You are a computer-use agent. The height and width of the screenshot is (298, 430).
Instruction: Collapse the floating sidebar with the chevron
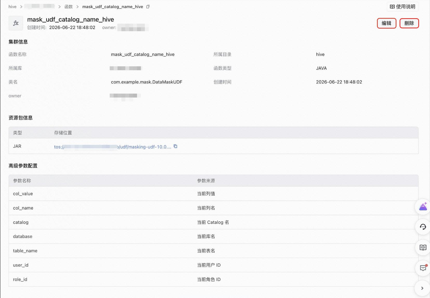tap(422, 288)
